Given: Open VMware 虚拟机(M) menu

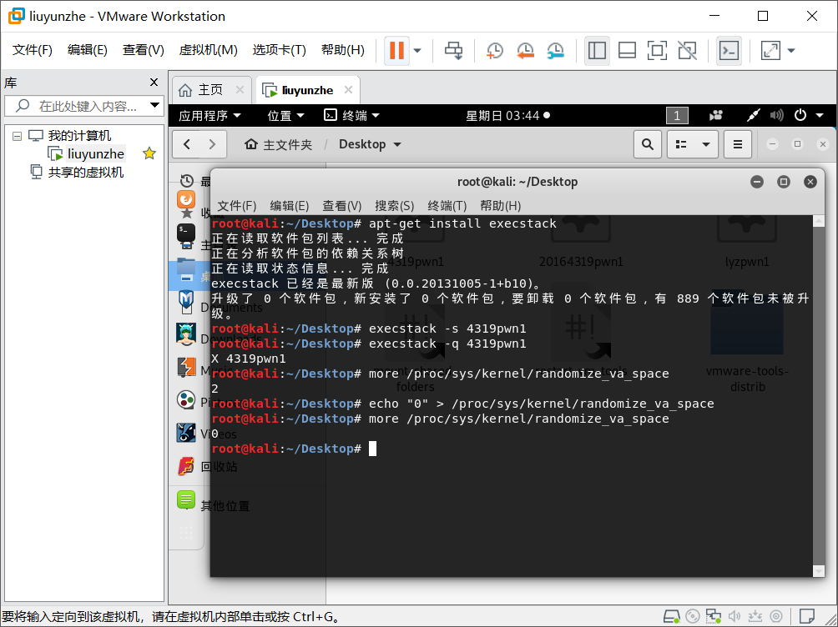Looking at the screenshot, I should (x=208, y=50).
